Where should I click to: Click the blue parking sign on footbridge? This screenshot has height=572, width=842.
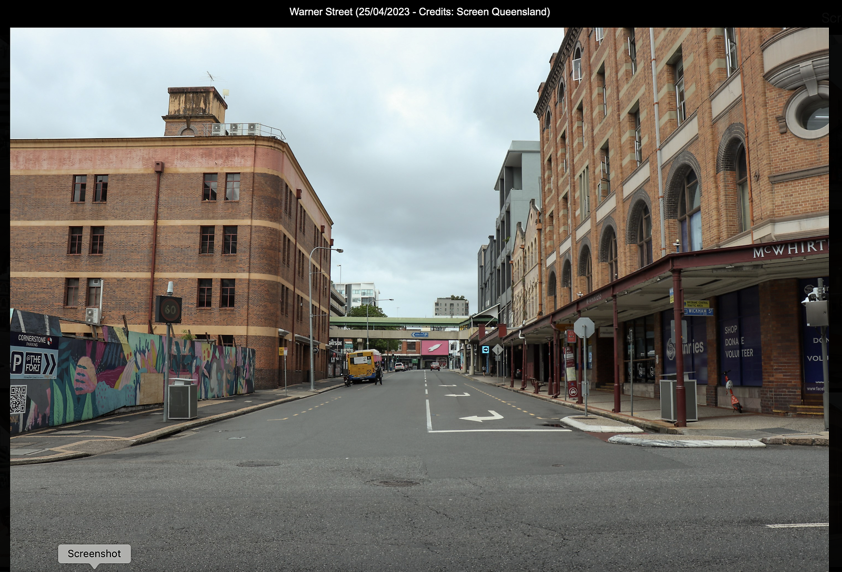coord(419,335)
